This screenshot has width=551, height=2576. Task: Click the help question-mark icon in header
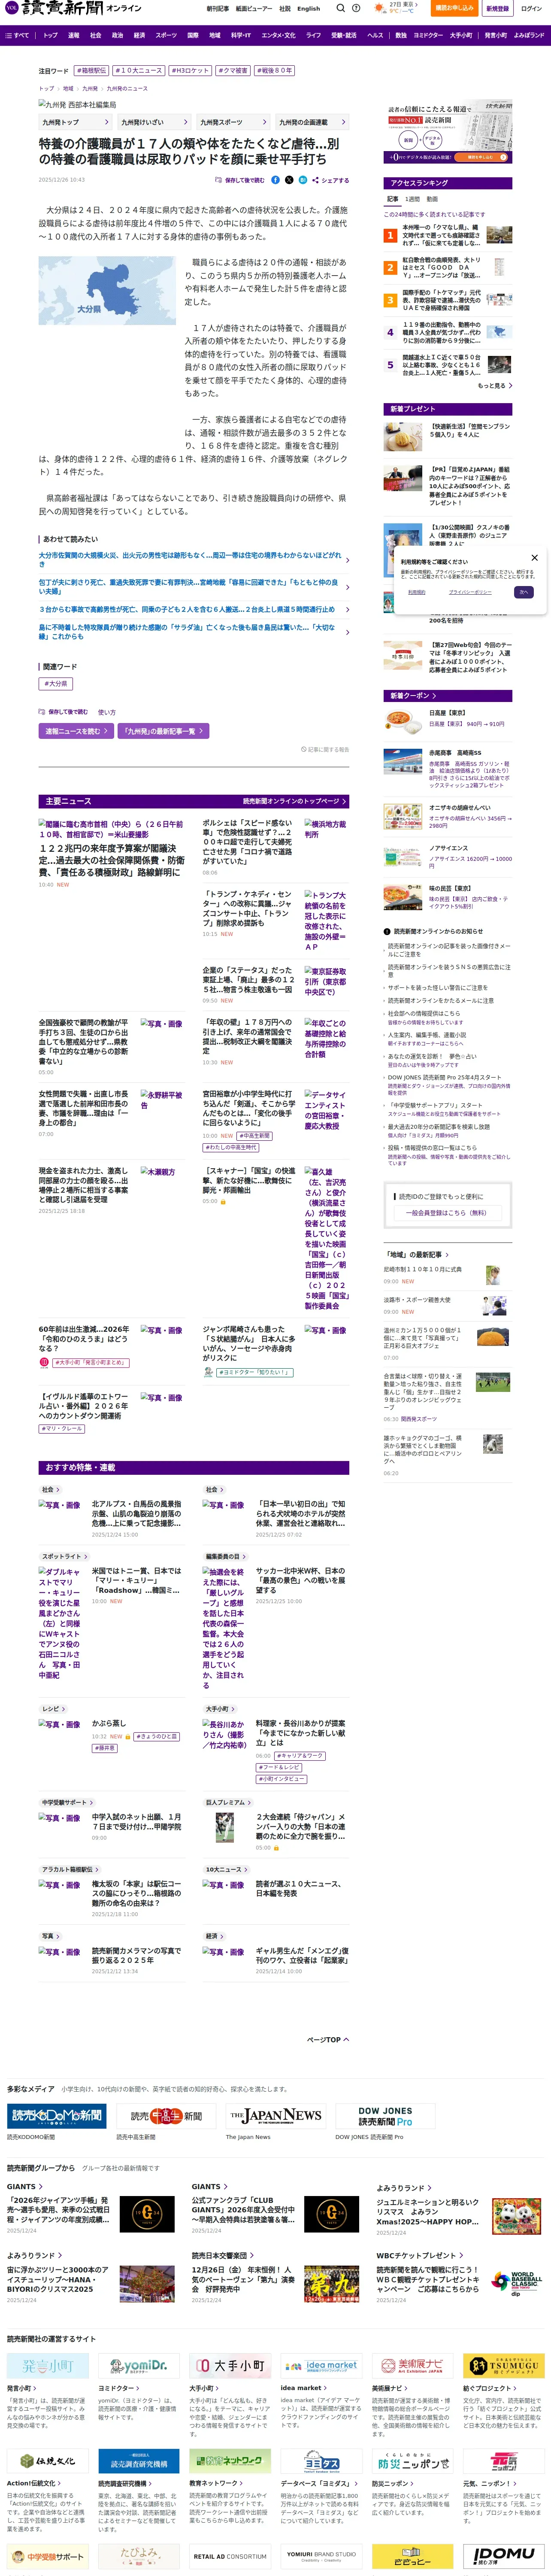356,8
